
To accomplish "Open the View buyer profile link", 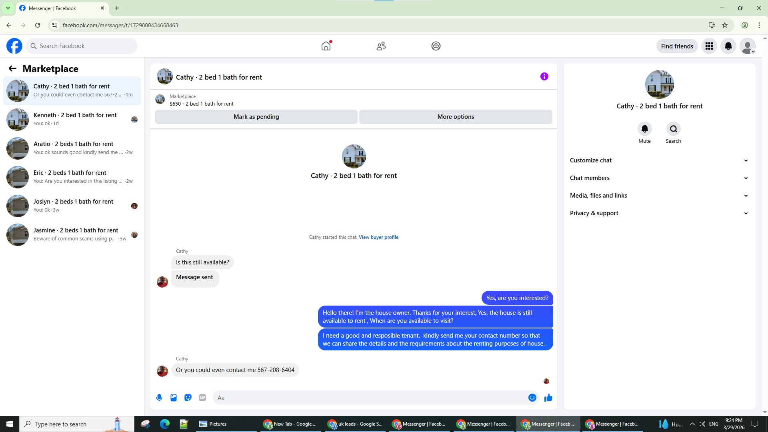I will 378,237.
